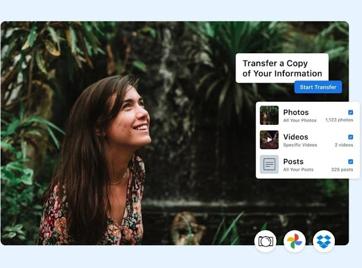The height and width of the screenshot is (268, 362).
Task: Toggle the Posts checkbox
Action: [351, 162]
